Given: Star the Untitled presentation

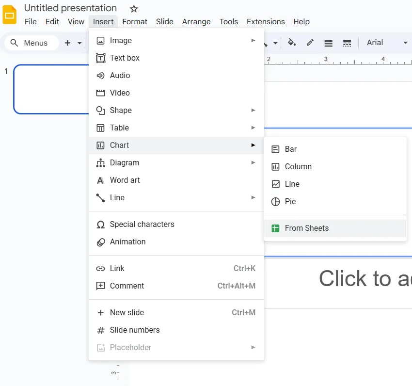Looking at the screenshot, I should pyautogui.click(x=133, y=8).
